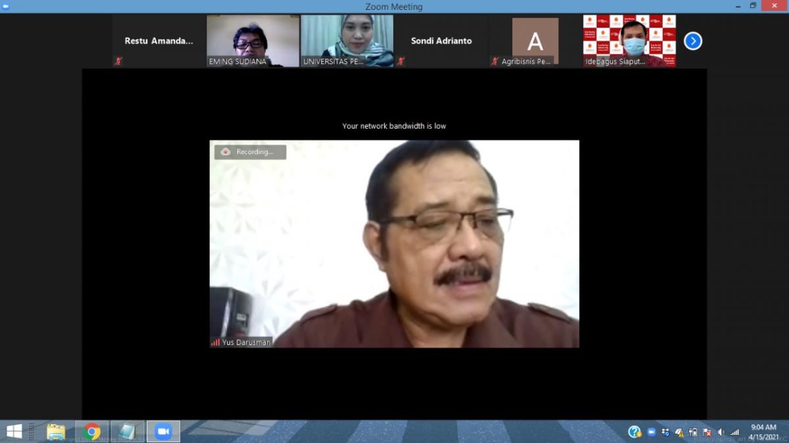Click the Zoom tray icon
Image resolution: width=789 pixels, height=443 pixels.
pos(652,432)
